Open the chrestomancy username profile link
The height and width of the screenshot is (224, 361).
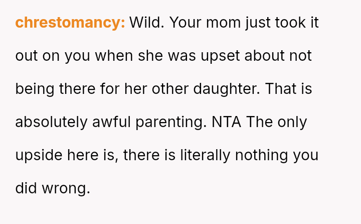70,23
